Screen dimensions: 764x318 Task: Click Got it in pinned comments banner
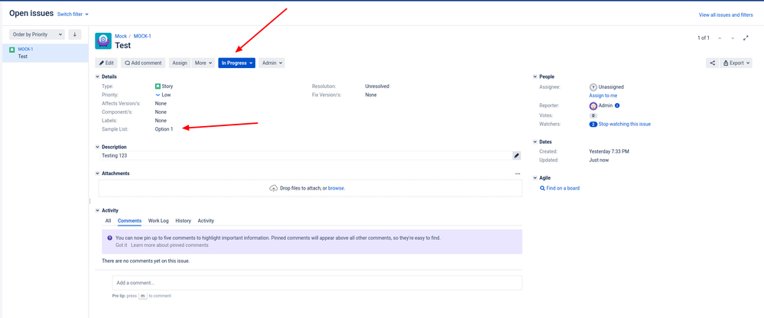pyautogui.click(x=122, y=245)
